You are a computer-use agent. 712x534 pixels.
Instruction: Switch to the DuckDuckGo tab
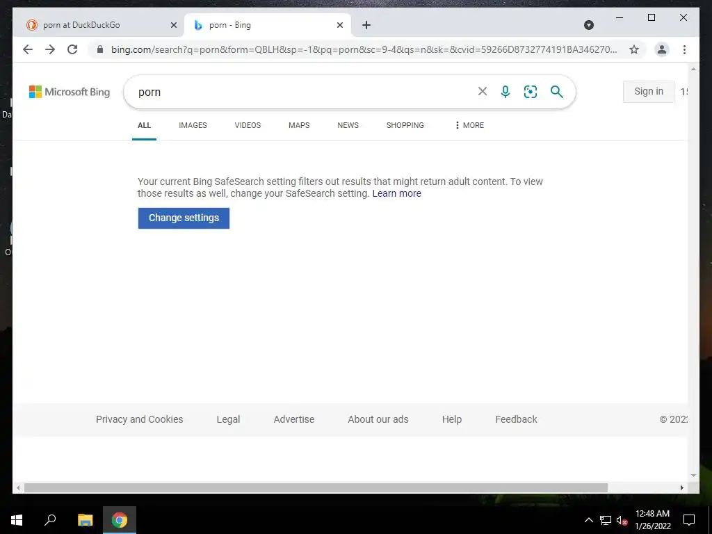(x=97, y=25)
